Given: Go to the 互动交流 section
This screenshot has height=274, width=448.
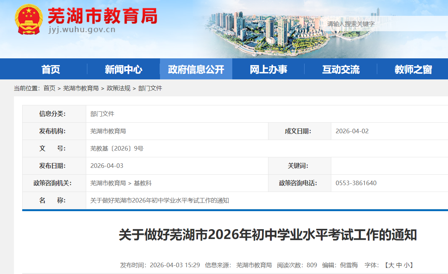Looking at the screenshot, I should click(x=341, y=69).
